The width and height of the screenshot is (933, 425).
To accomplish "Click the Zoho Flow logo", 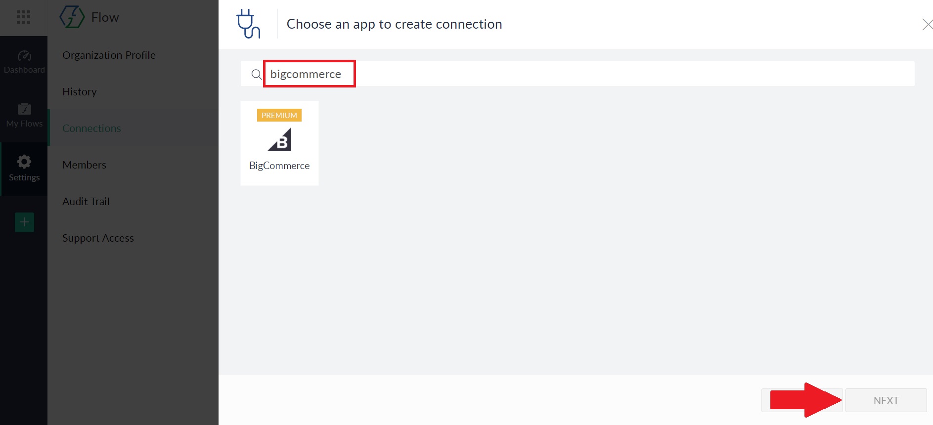I will (x=72, y=17).
